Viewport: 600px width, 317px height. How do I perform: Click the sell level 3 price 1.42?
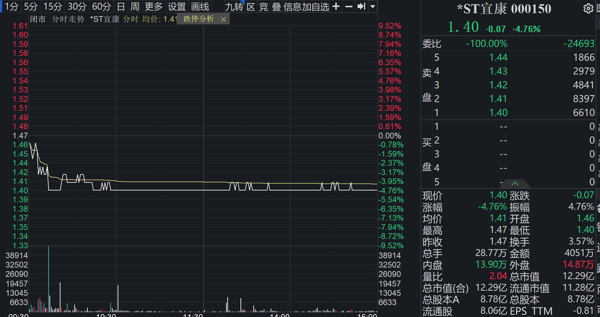coord(498,85)
